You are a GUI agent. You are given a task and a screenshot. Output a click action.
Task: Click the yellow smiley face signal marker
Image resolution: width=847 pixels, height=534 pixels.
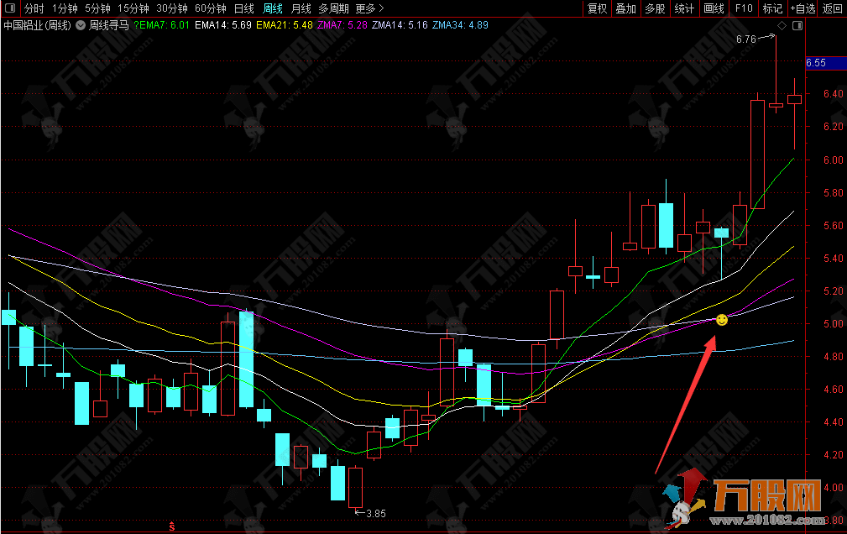coord(721,320)
